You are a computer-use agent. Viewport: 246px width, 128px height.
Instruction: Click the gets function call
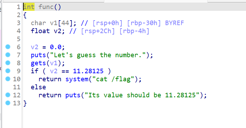[x=38, y=63]
